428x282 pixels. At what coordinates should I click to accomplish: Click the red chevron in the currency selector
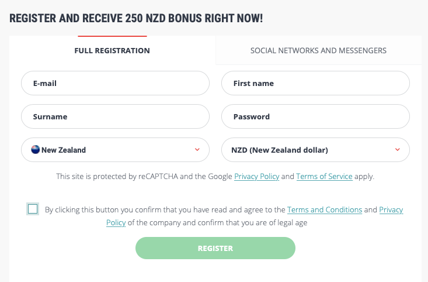(x=398, y=150)
